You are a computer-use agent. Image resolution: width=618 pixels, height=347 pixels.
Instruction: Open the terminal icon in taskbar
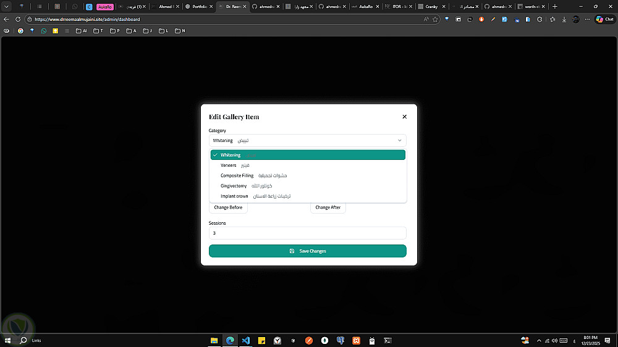(x=387, y=340)
